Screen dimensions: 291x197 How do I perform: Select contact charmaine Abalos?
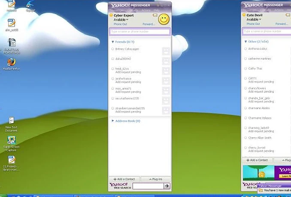pyautogui.click(x=259, y=108)
